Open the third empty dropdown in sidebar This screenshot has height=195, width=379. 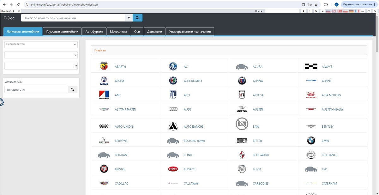[x=41, y=66]
